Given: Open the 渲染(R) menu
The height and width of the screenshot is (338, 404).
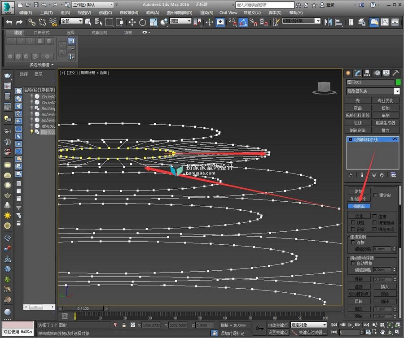Looking at the screenshot, I should [x=206, y=13].
